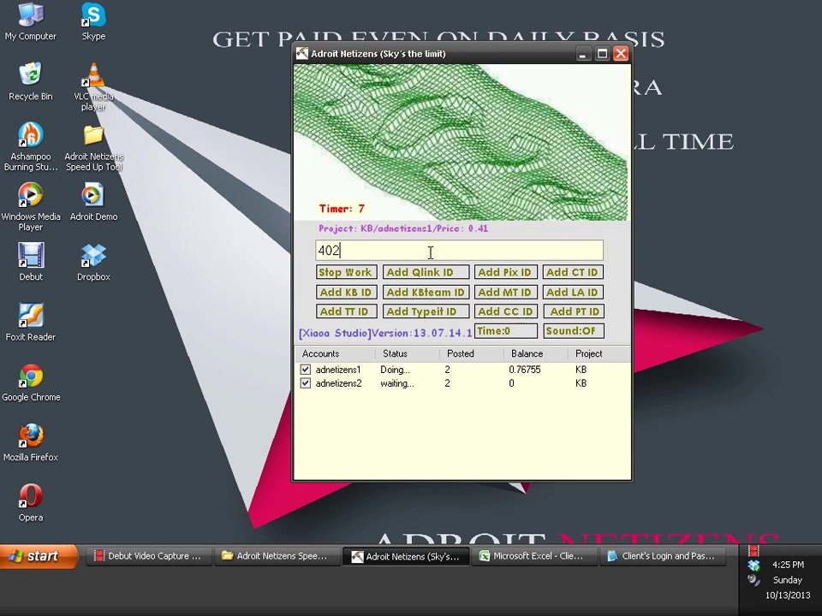Select the Dropbox desktop shortcut
Screen dimensions: 822x616
[93, 262]
